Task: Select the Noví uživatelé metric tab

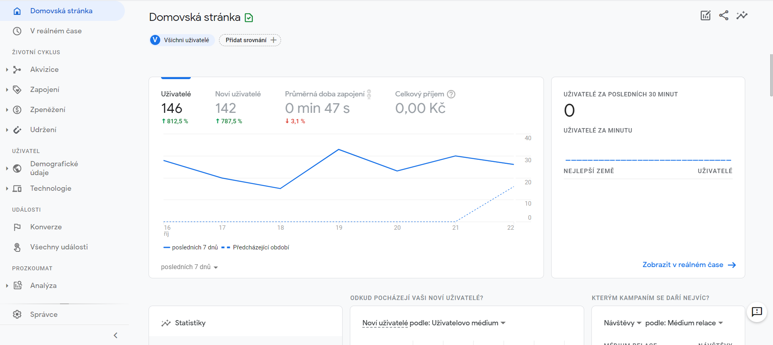Action: (238, 108)
